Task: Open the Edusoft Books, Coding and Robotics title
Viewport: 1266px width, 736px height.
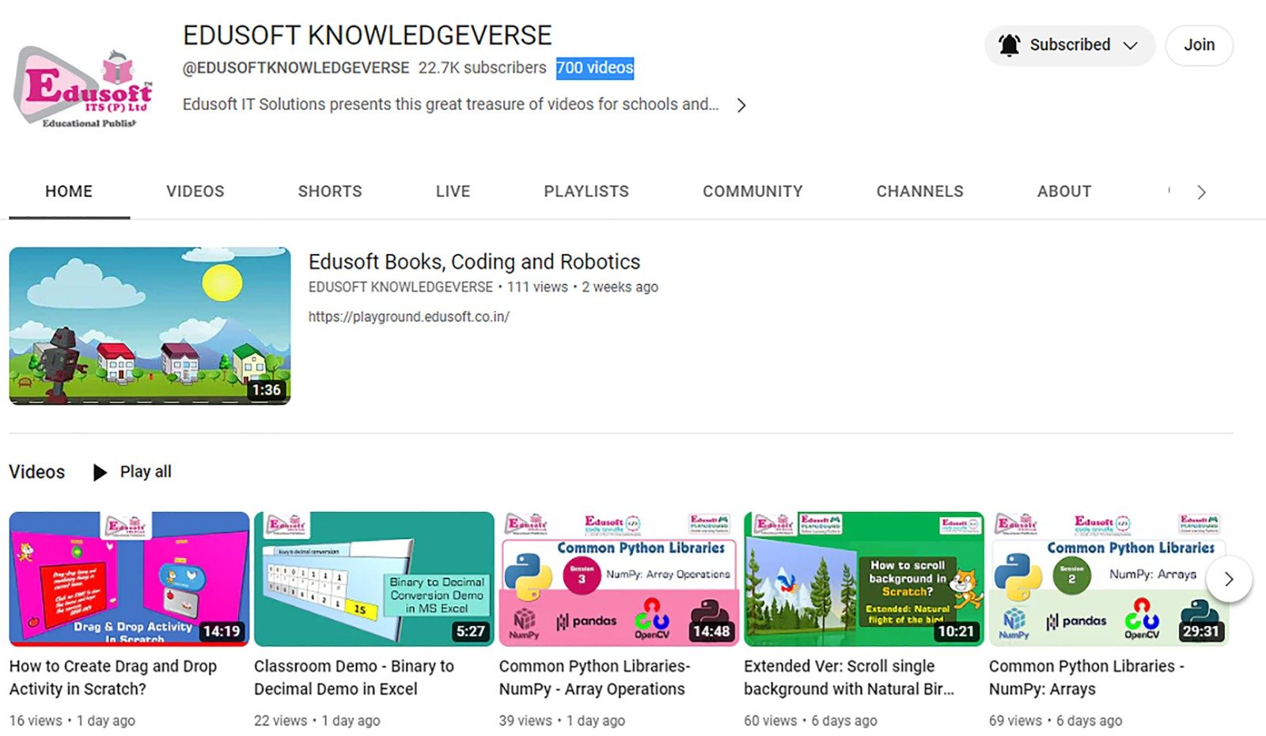Action: [x=474, y=262]
